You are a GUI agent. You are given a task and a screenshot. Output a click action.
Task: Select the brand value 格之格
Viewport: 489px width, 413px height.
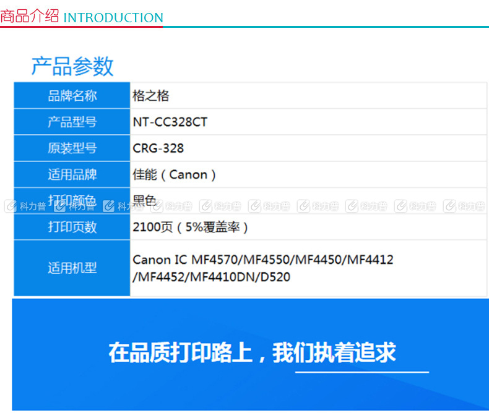click(x=151, y=96)
